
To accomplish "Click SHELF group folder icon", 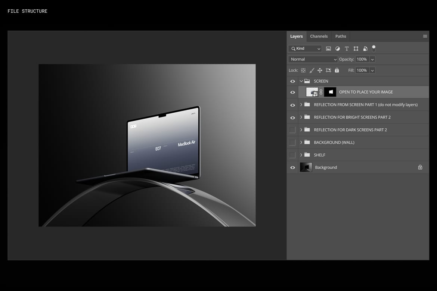I will point(307,155).
